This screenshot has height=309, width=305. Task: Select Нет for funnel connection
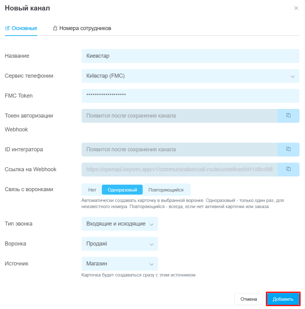click(x=92, y=190)
